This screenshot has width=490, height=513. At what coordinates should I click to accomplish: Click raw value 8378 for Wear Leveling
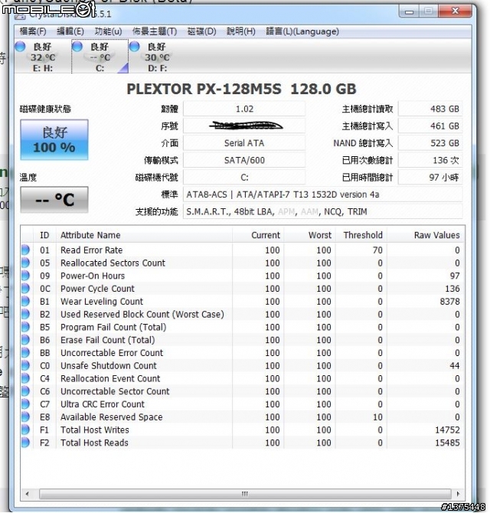tap(449, 302)
